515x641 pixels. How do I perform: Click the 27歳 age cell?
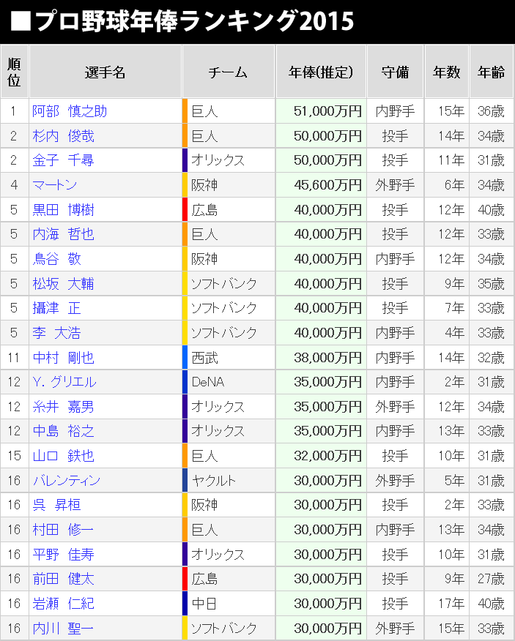tap(492, 579)
